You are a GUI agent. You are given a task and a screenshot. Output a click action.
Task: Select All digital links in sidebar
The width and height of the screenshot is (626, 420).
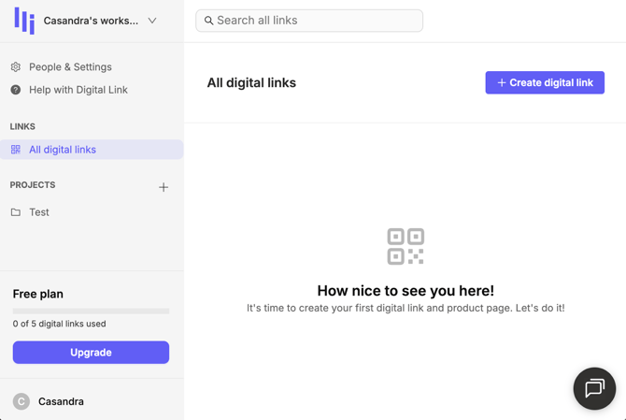pyautogui.click(x=63, y=150)
